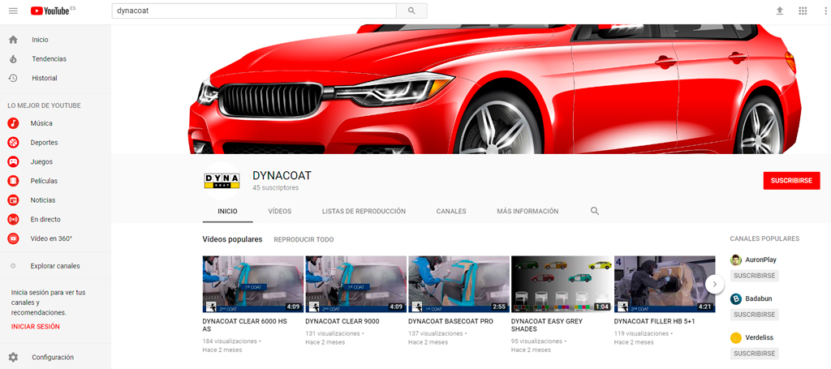The width and height of the screenshot is (831, 369).
Task: Switch to the INICIO tab
Action: pos(227,211)
